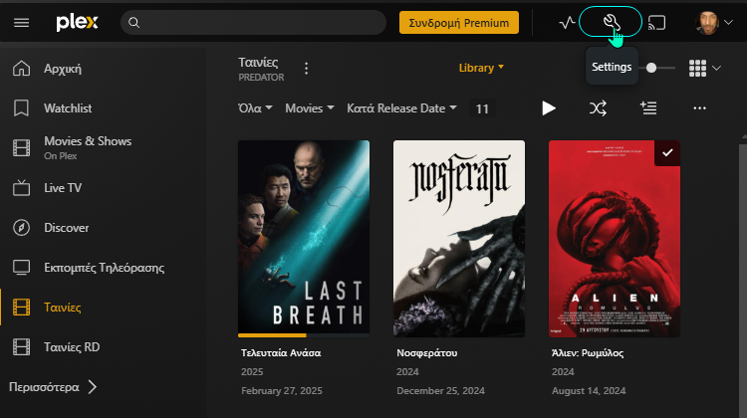Open the Movies type dropdown
The height and width of the screenshot is (418, 747).
(309, 108)
